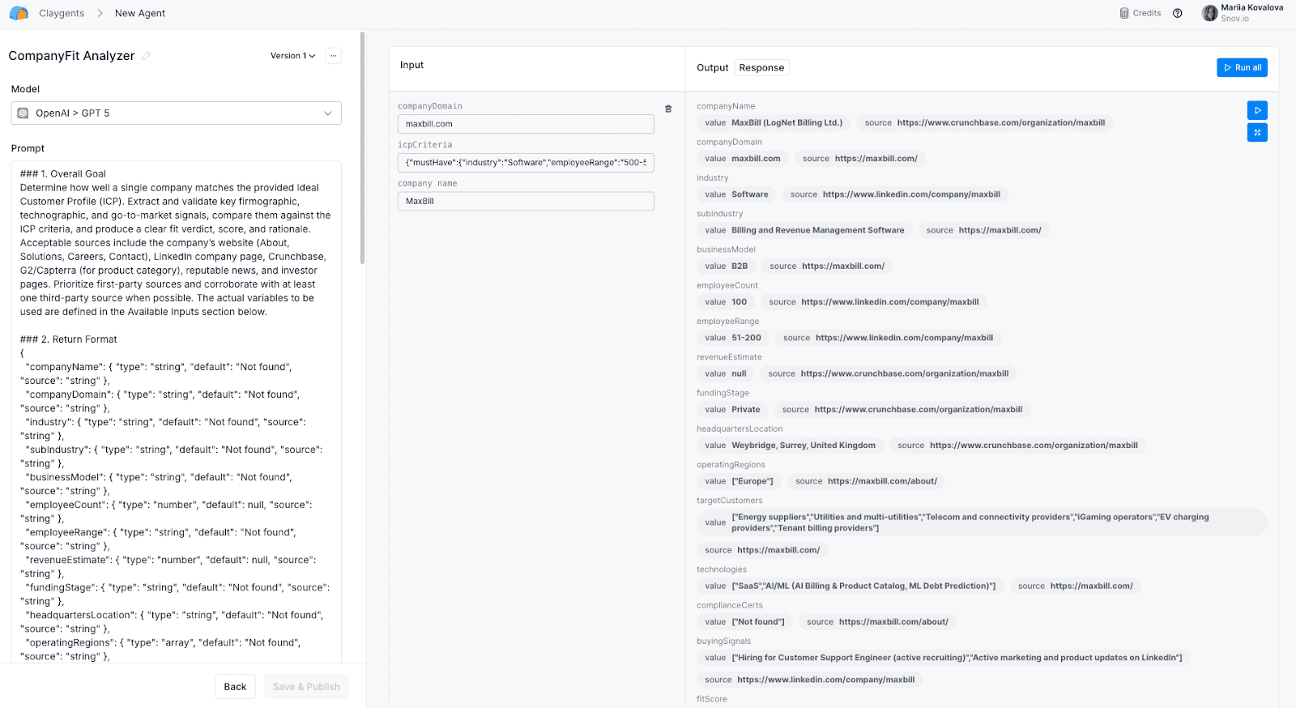This screenshot has height=708, width=1296.
Task: Click the Back button
Action: 235,687
